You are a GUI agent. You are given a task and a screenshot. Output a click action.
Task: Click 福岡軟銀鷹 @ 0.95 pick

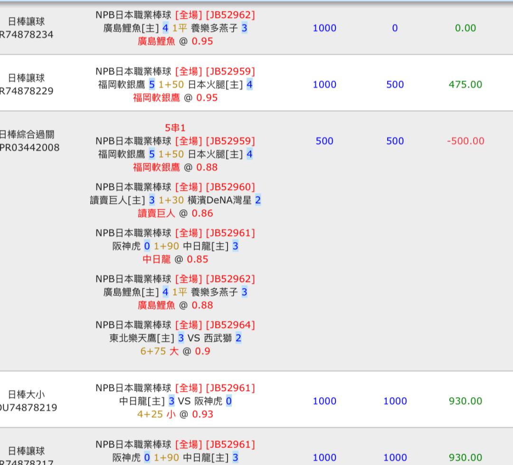(175, 98)
